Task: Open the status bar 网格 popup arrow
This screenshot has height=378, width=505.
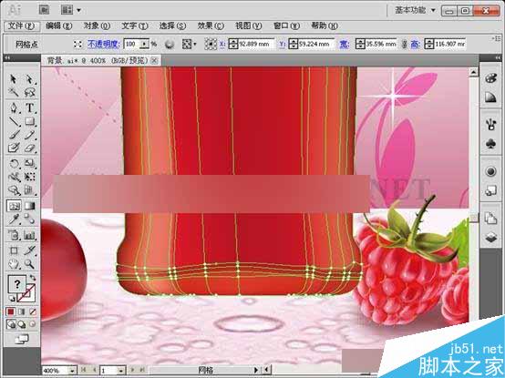Action: click(x=256, y=370)
